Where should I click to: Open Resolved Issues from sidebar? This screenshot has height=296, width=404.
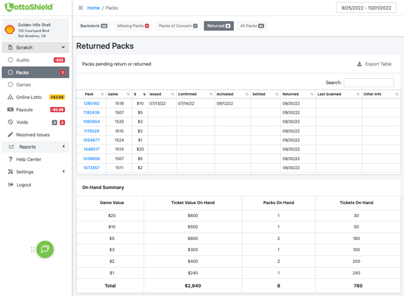point(33,135)
